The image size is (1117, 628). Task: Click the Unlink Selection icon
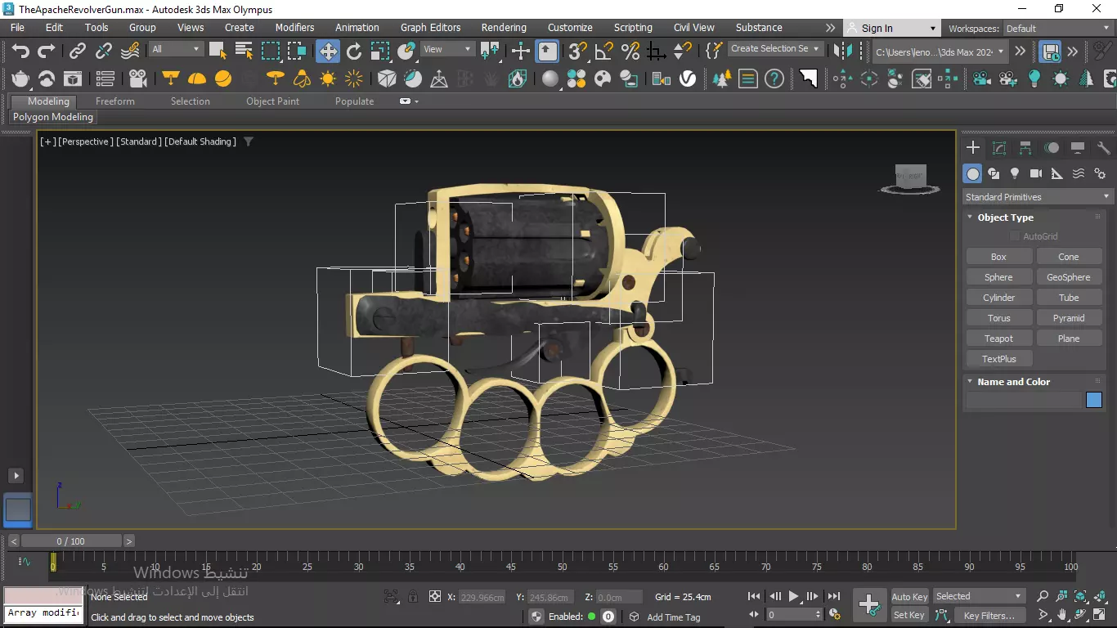pyautogui.click(x=104, y=51)
